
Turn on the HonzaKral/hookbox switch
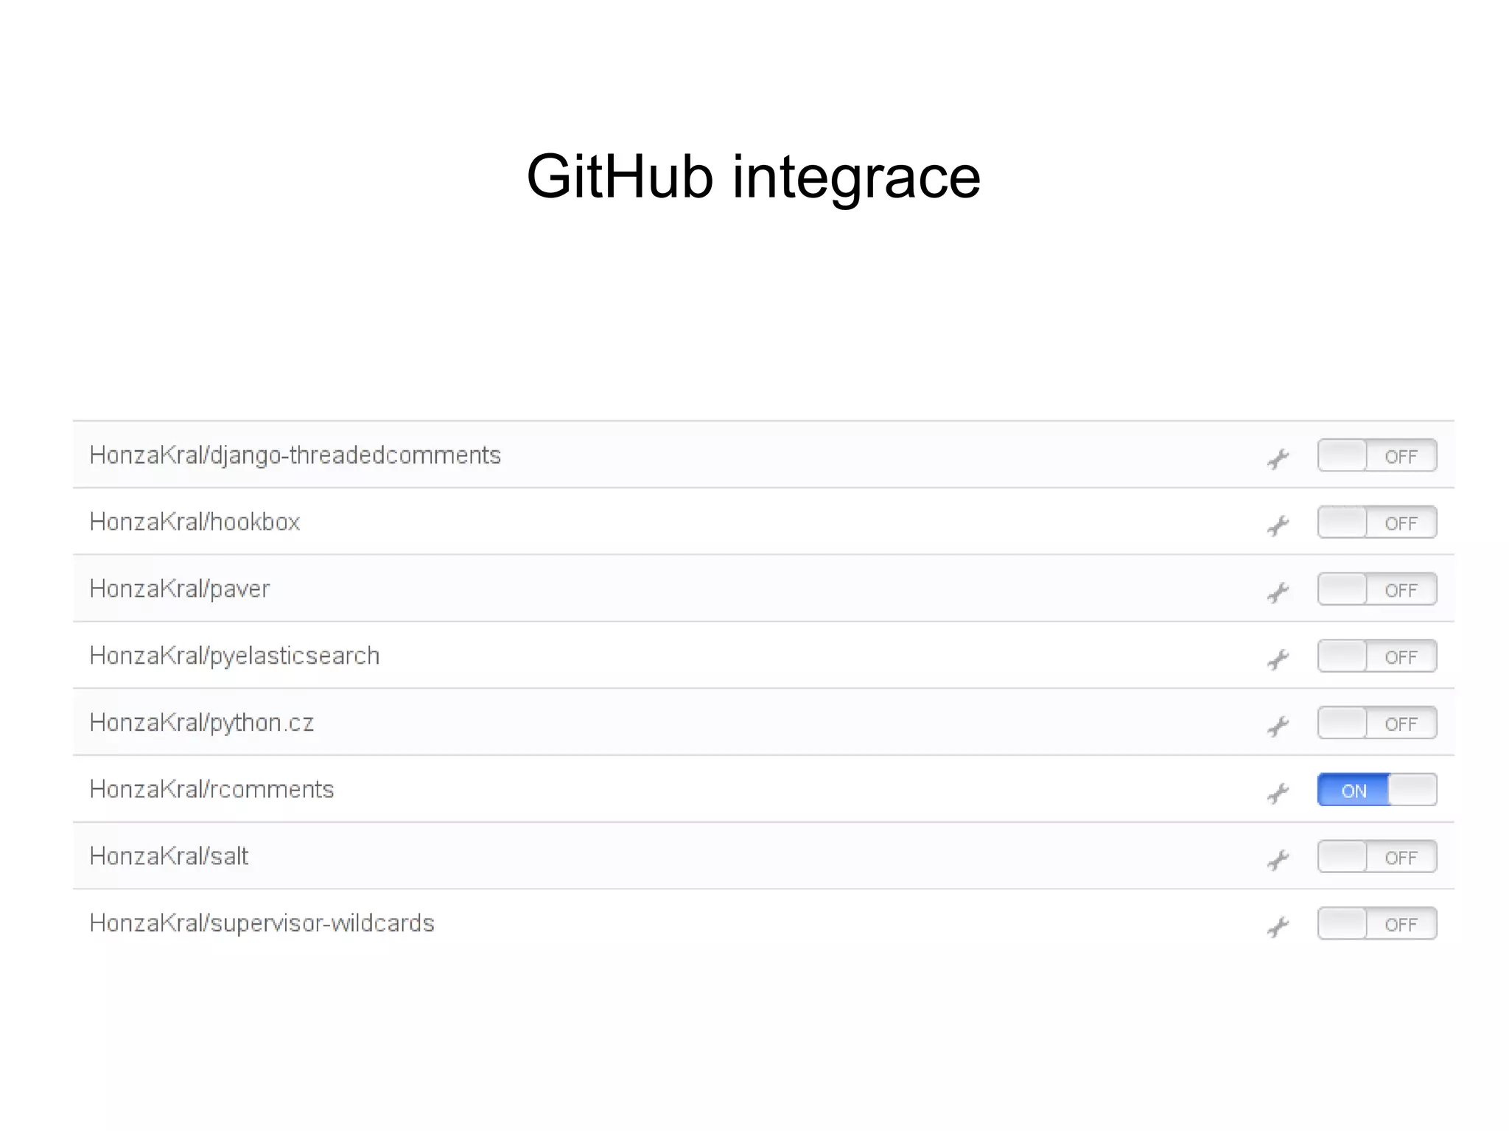coord(1376,522)
